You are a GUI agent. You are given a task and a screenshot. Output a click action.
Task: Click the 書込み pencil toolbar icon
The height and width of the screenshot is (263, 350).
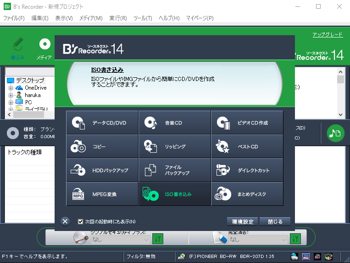[x=17, y=48]
